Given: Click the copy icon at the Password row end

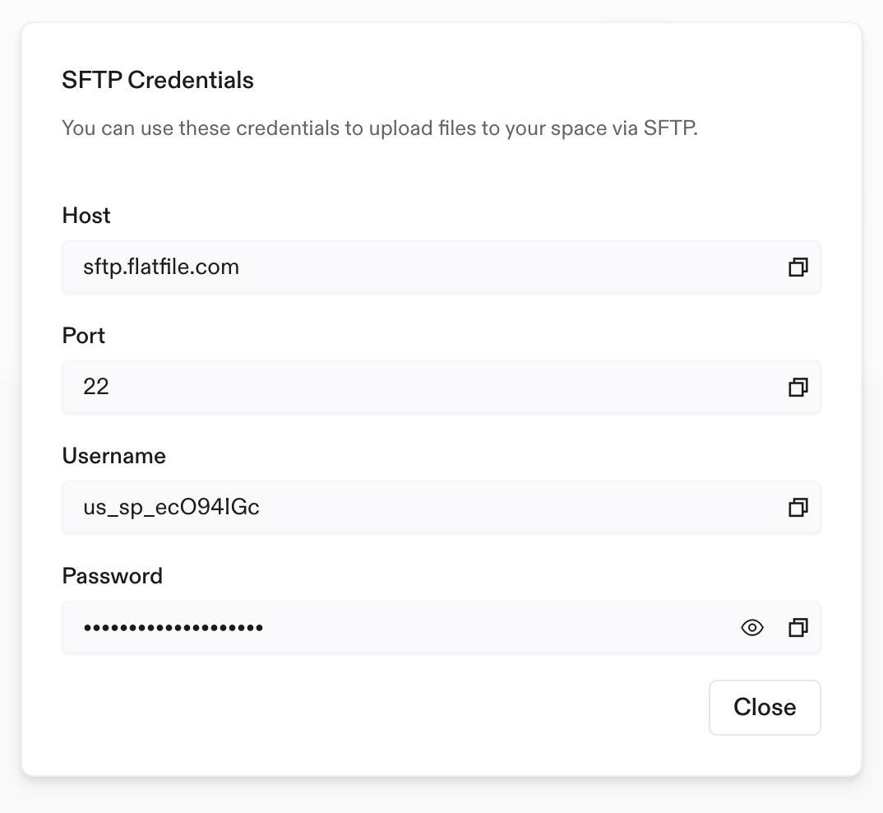Looking at the screenshot, I should tap(797, 627).
